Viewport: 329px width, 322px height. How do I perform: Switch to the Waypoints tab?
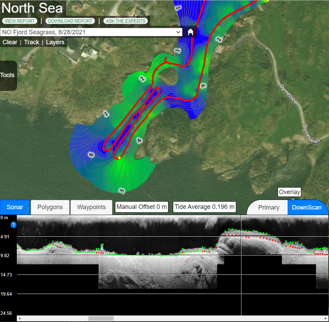pyautogui.click(x=91, y=207)
